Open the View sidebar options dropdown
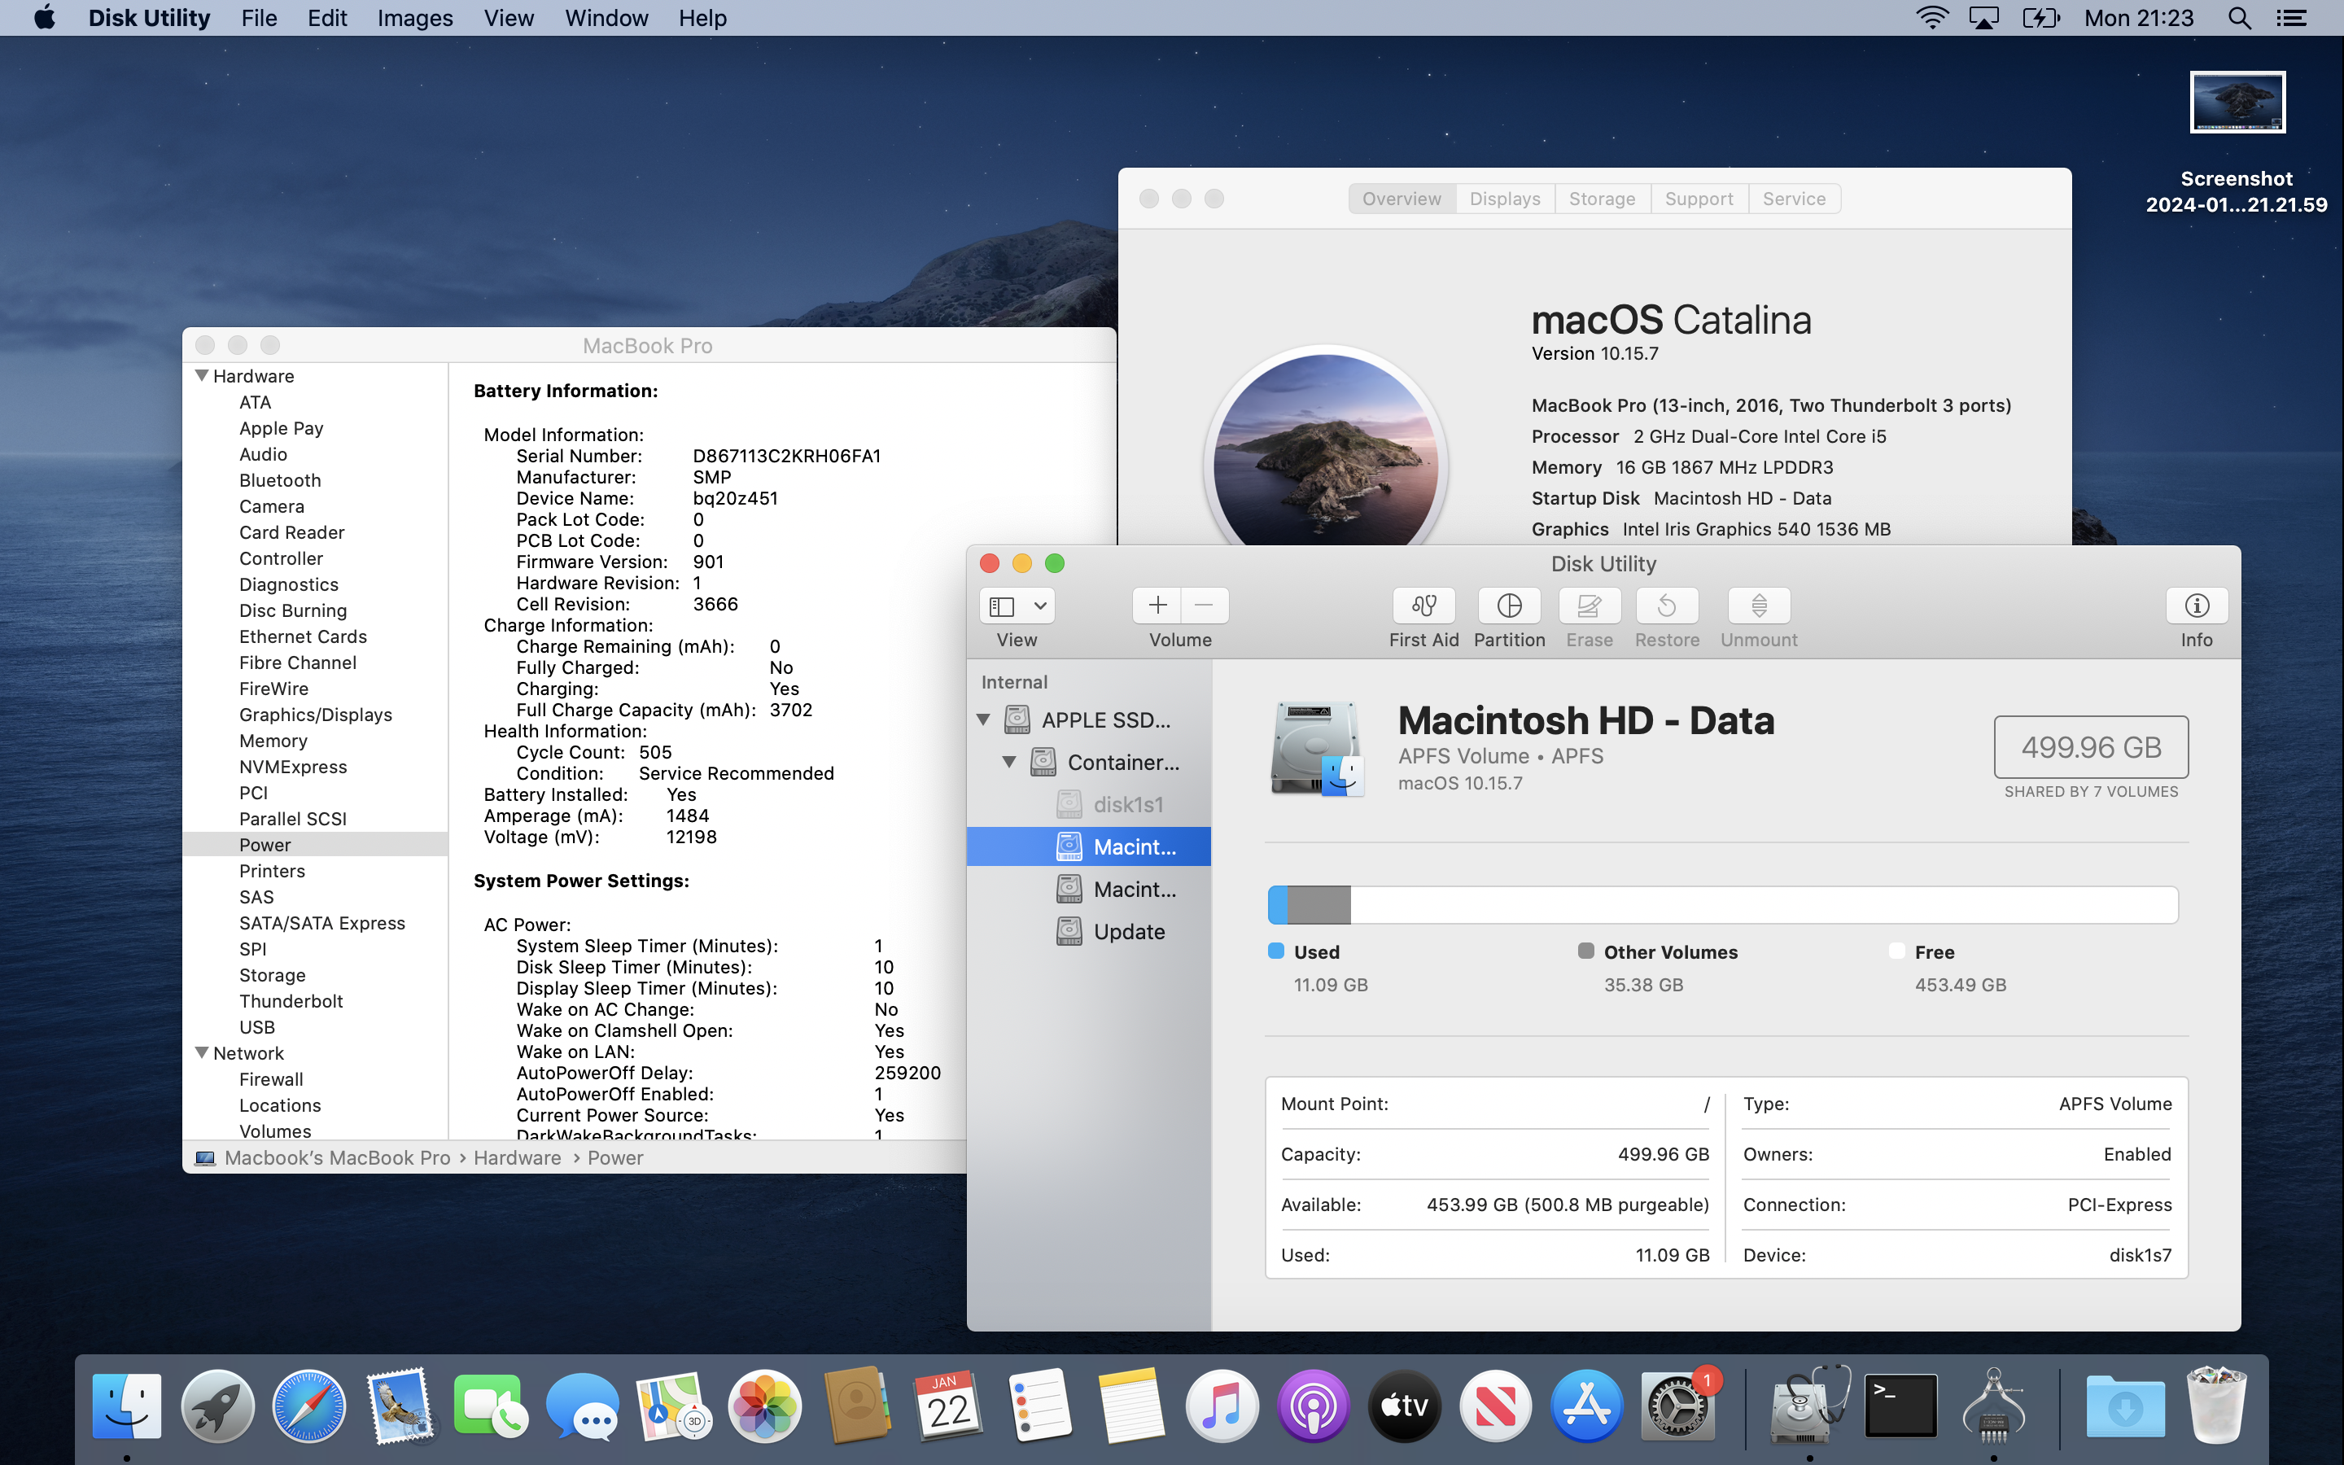The image size is (2344, 1465). 1017,606
